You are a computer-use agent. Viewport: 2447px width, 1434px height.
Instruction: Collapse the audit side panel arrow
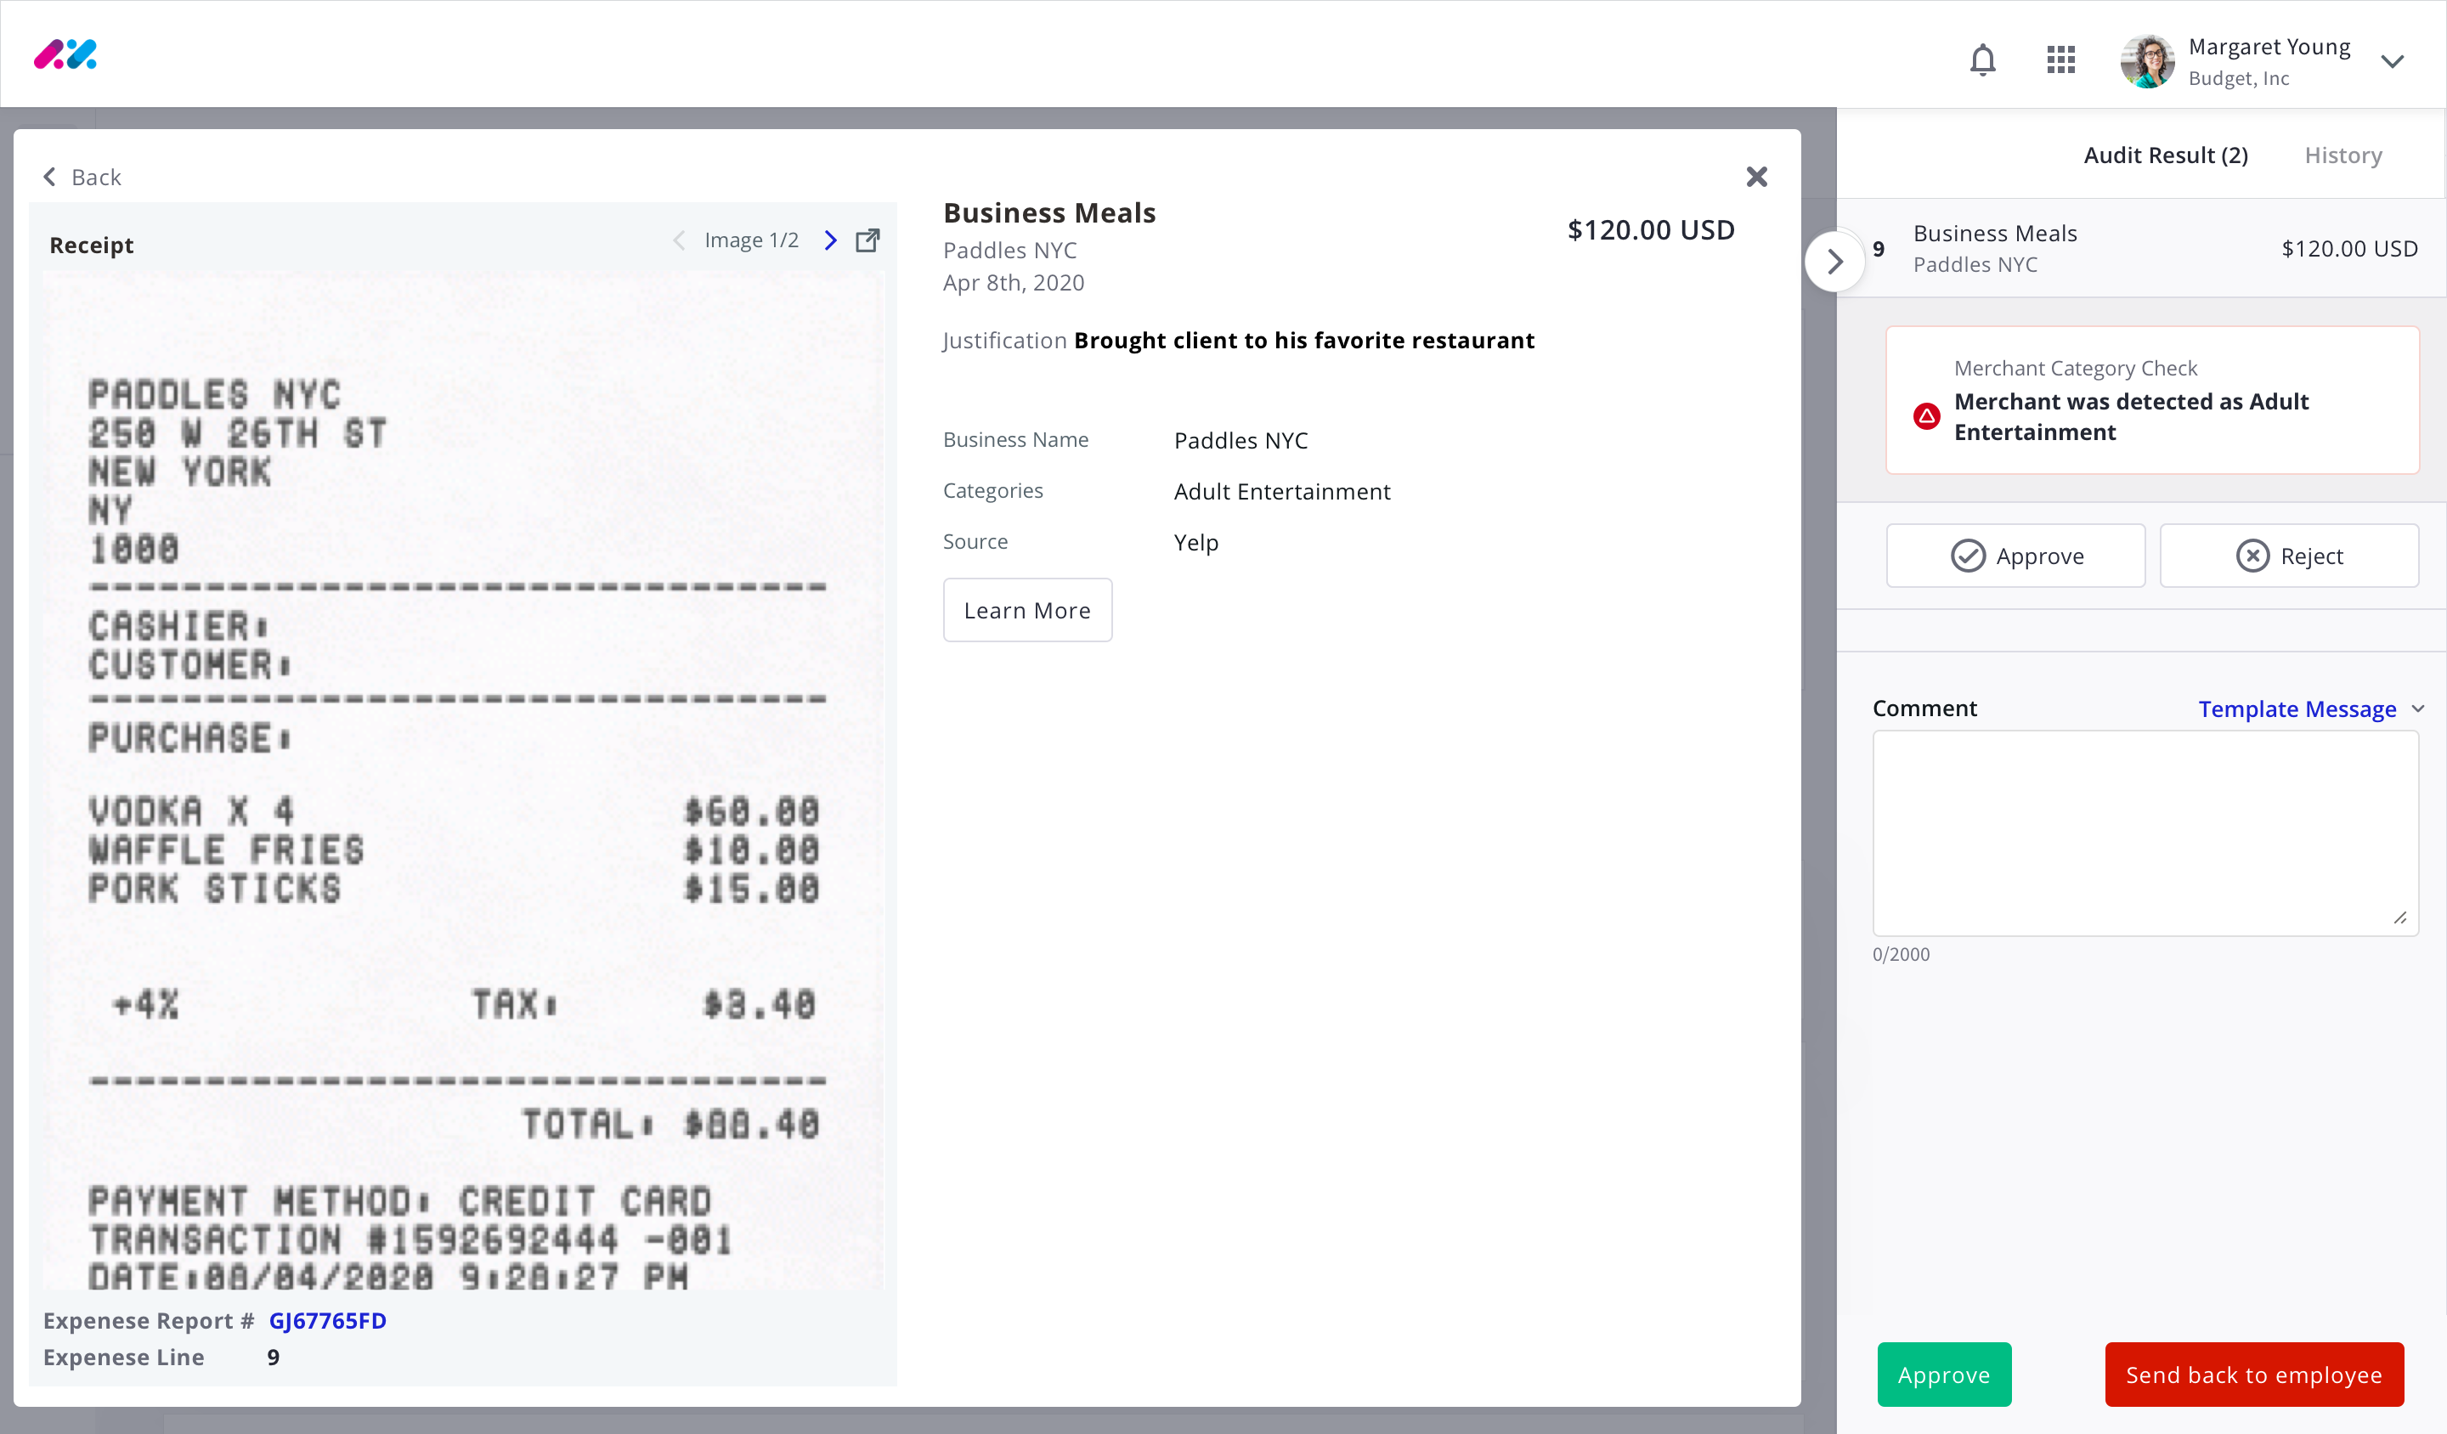[1834, 261]
